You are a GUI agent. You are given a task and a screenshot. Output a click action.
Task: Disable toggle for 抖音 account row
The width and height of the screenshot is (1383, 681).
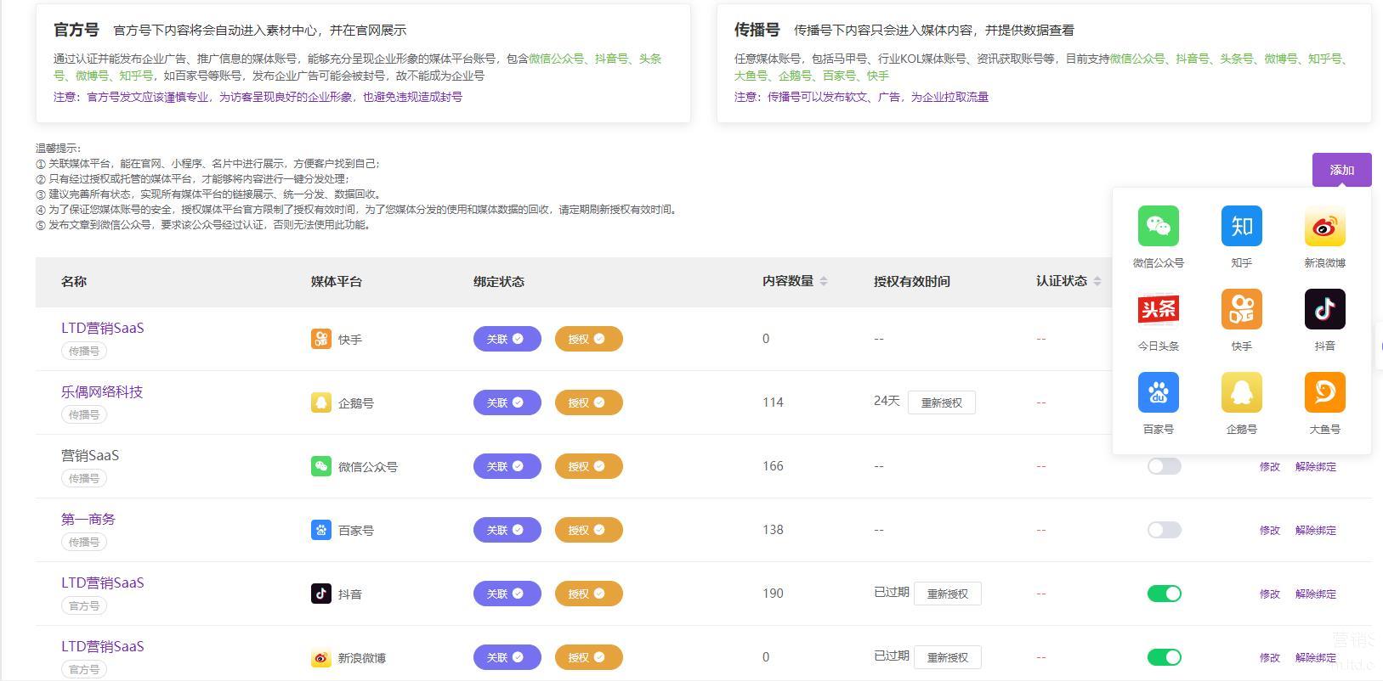coord(1164,594)
